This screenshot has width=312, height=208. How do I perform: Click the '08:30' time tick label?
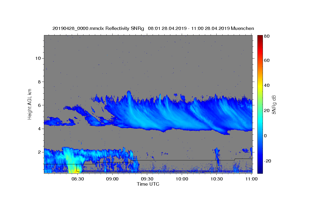pyautogui.click(x=77, y=179)
